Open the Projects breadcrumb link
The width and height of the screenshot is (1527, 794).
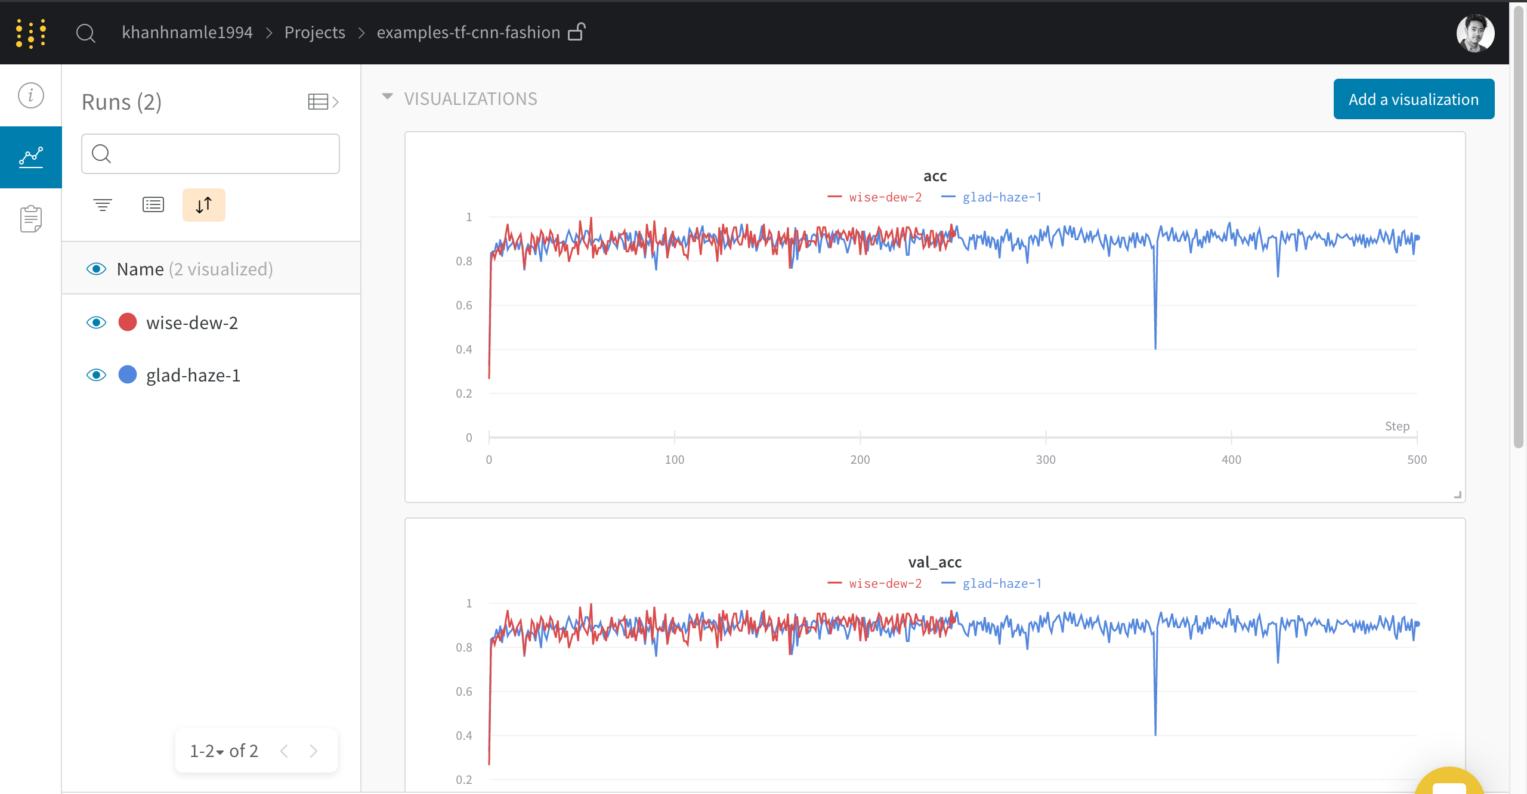pos(314,32)
